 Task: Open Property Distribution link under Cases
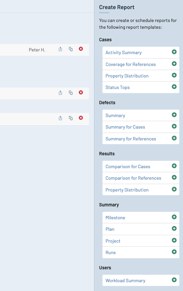coord(127,76)
